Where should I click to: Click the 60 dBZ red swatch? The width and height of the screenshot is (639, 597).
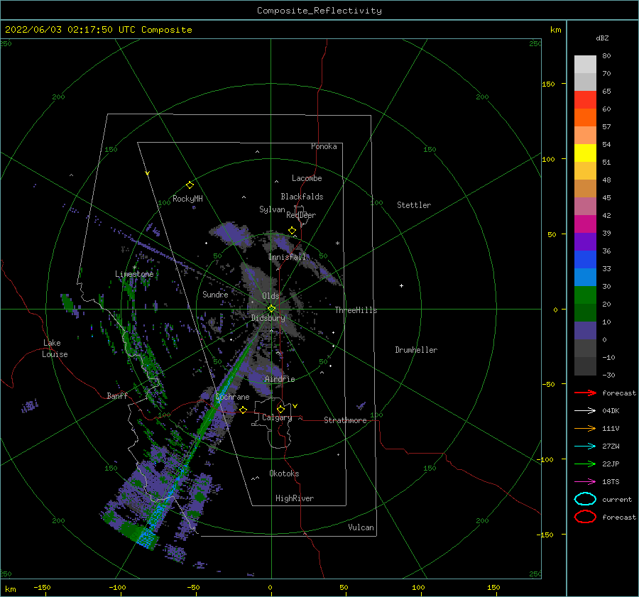point(585,99)
